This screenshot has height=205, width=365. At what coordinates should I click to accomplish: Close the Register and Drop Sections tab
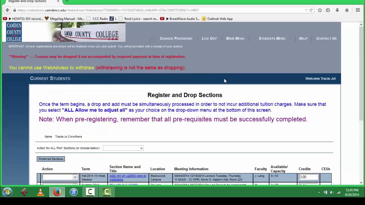pos(58,1)
